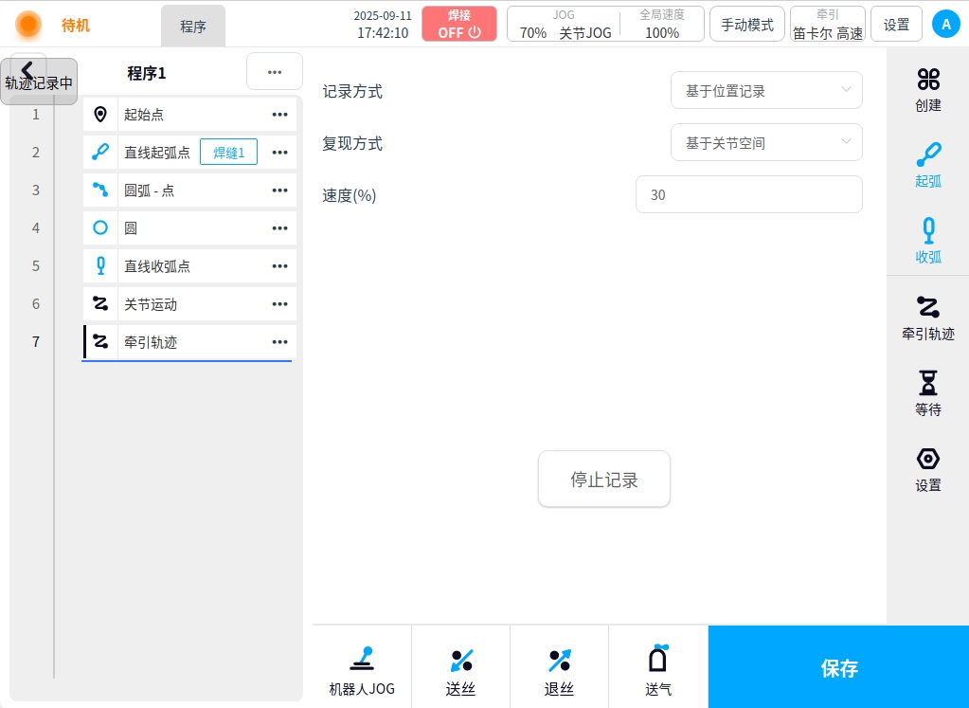Screen dimensions: 969x708
Task: Expand the 记录方式 dropdown
Action: [x=766, y=91]
